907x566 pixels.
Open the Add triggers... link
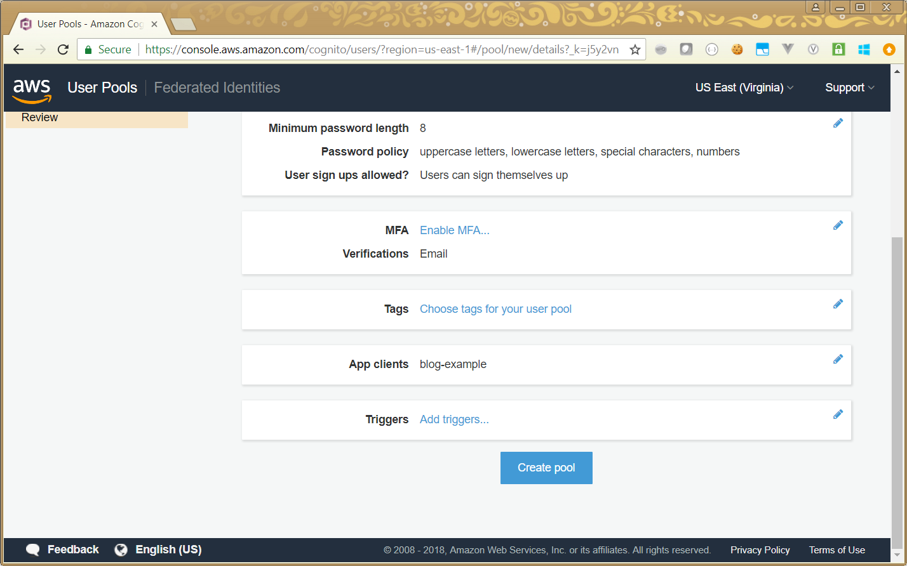coord(454,419)
